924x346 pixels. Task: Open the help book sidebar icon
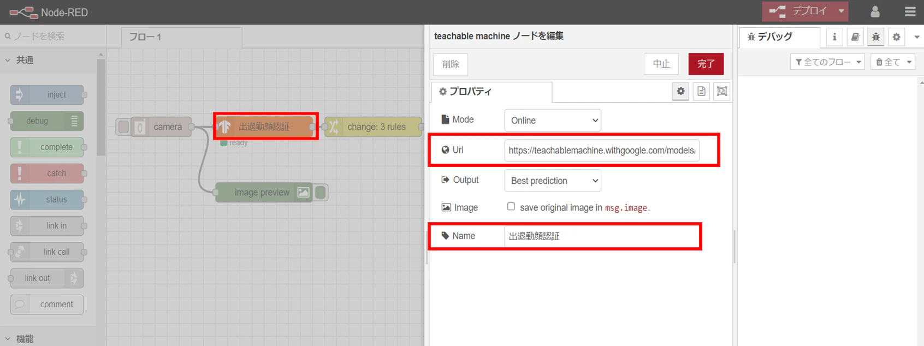pyautogui.click(x=855, y=37)
